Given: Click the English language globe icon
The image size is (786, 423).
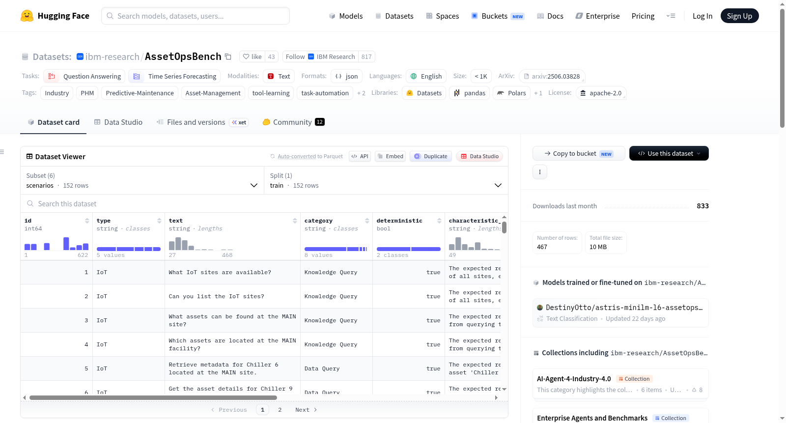Looking at the screenshot, I should click(414, 76).
